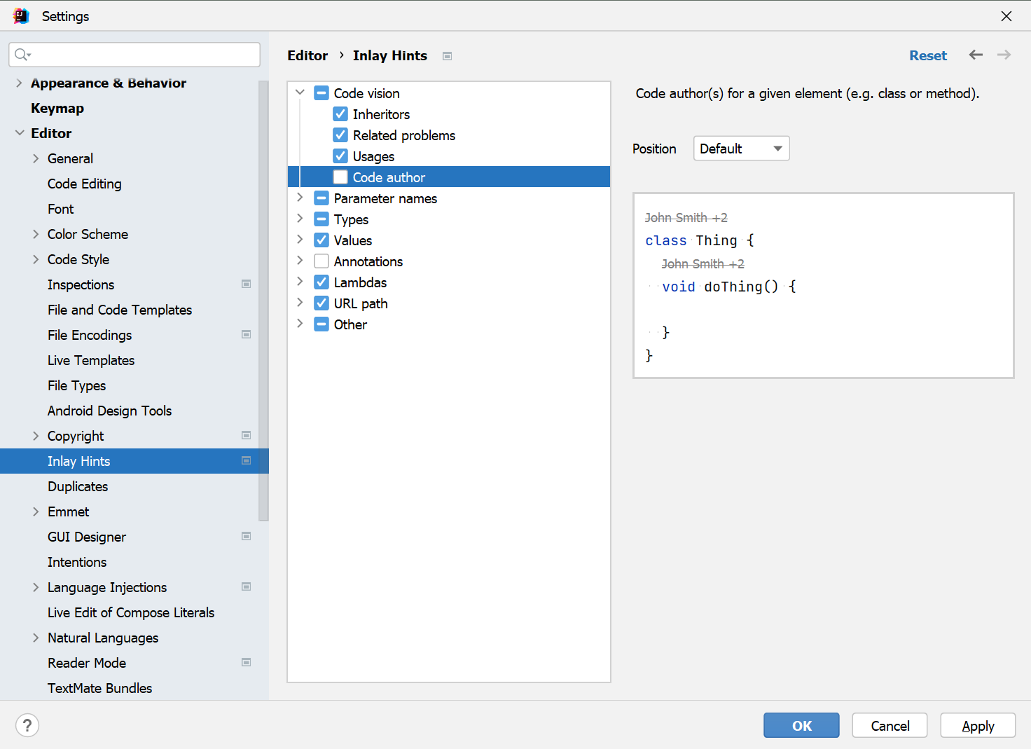Click the back arrow navigation icon

coord(976,55)
